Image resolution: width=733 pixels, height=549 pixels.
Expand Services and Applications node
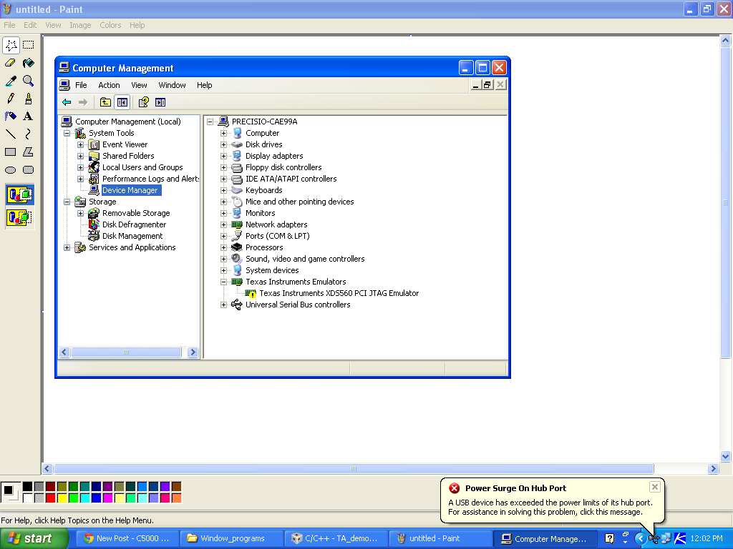point(67,248)
